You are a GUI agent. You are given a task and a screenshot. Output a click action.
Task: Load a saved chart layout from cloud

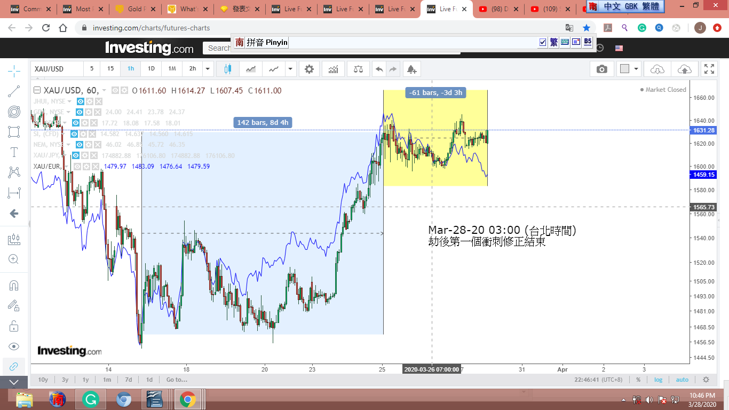coord(657,69)
